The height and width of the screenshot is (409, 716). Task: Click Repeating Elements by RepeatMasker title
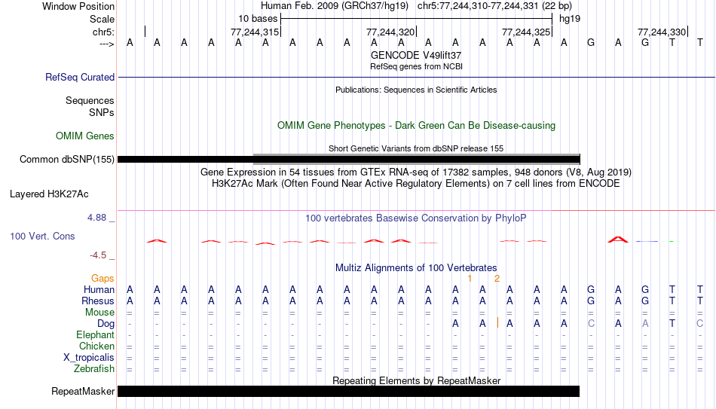click(416, 380)
